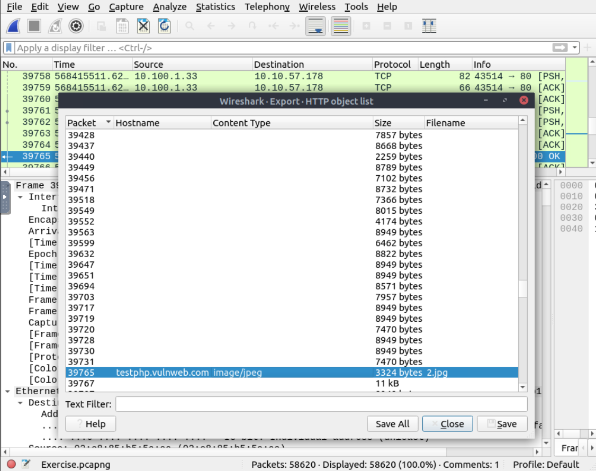
Task: Click the reload capture file icon
Action: tap(164, 26)
